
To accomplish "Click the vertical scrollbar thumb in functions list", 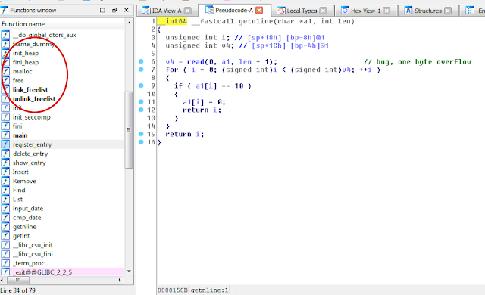I will tap(129, 130).
